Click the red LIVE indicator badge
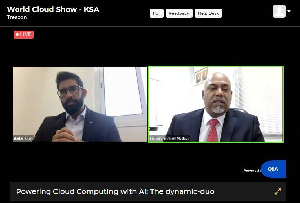The image size is (300, 203). [x=24, y=35]
